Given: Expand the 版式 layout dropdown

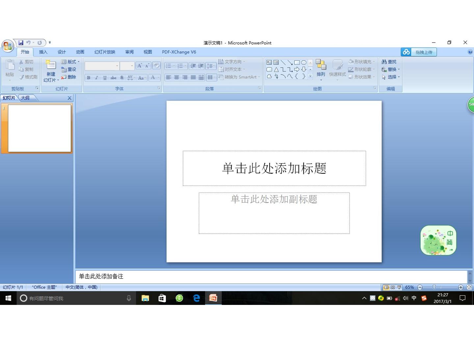Looking at the screenshot, I should pos(70,62).
